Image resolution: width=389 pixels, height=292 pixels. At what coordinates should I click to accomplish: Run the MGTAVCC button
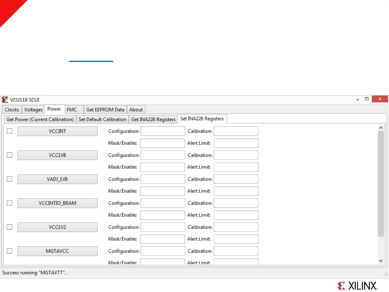coord(58,251)
